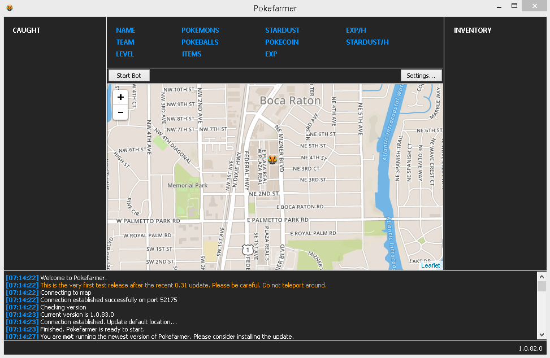Click the E BOCA RATON RD label
Image resolution: width=550 pixels, height=358 pixels.
(x=300, y=207)
